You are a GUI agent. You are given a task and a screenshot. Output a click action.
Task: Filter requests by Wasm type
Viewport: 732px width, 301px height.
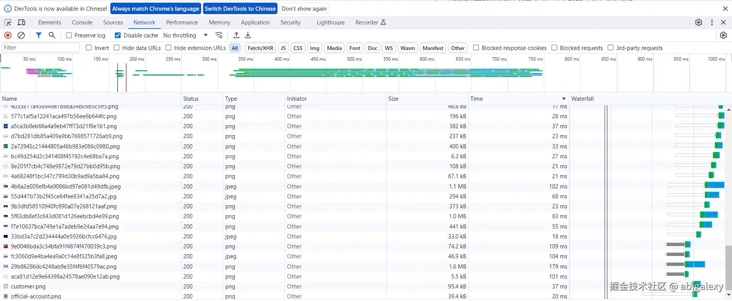pos(408,48)
